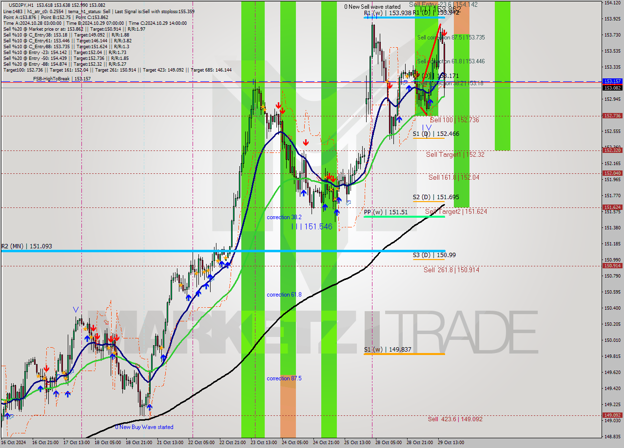Select the R1 (w) 153.938 pivot label
The image size is (624, 448).
coord(388,13)
